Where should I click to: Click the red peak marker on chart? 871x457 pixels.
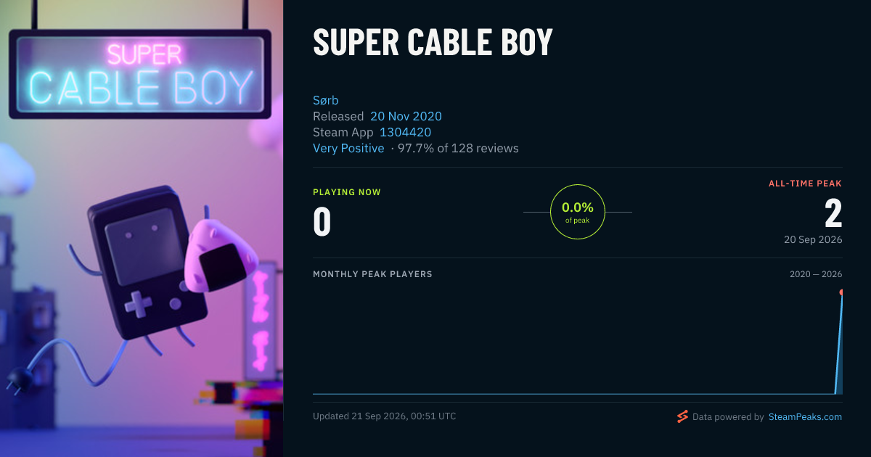[x=842, y=292]
